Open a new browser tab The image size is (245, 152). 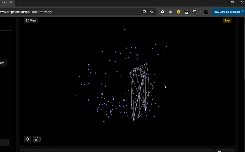pos(19,2)
